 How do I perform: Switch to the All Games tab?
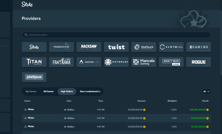(48, 92)
